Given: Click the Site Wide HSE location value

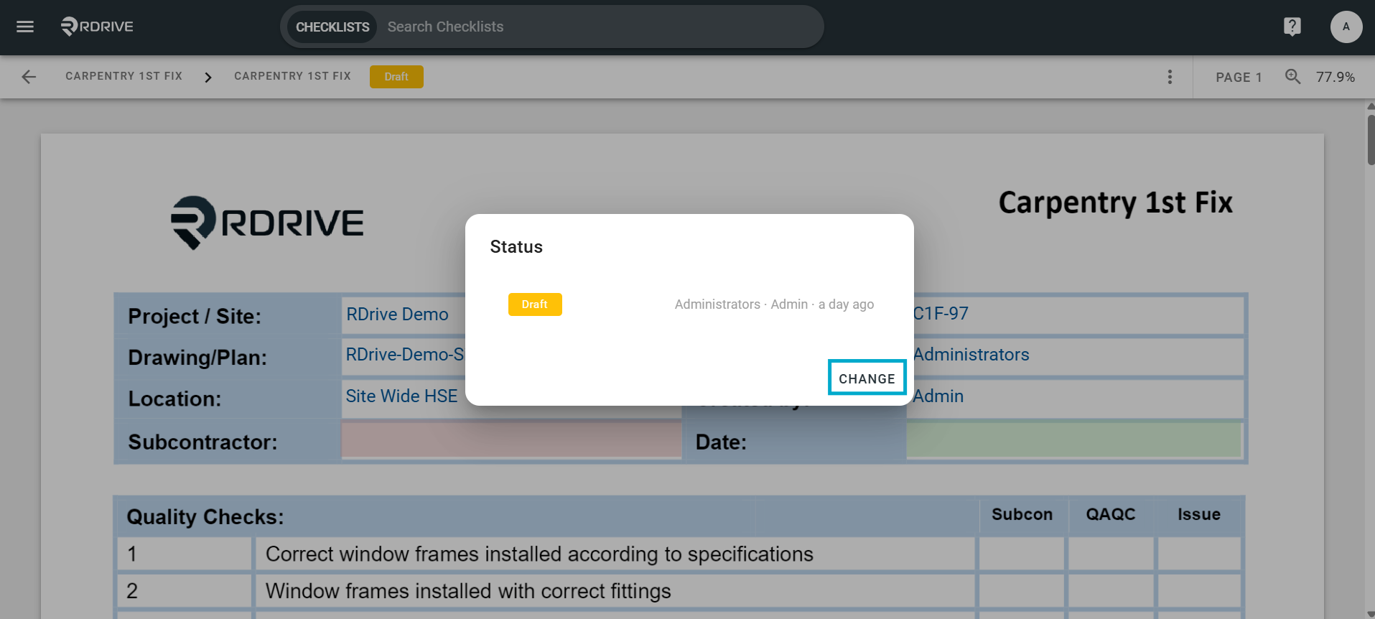Looking at the screenshot, I should point(401,396).
